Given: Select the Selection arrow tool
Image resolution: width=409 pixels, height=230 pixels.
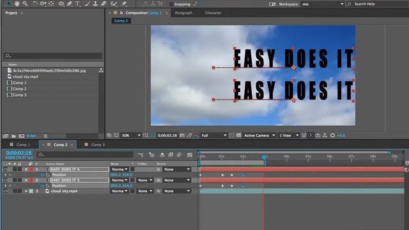Looking at the screenshot, I should click(8, 4).
